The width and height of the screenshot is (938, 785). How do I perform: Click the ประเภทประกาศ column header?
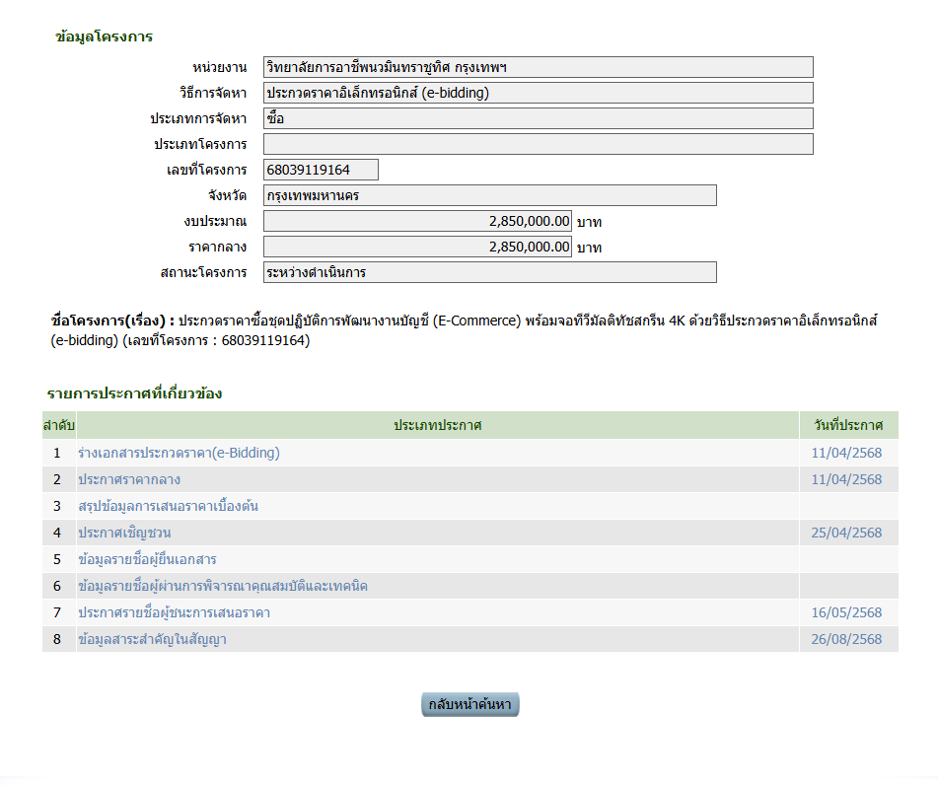(x=438, y=425)
